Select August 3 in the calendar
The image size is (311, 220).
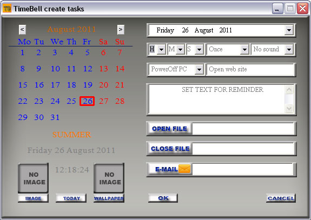pyautogui.click(x=55, y=52)
